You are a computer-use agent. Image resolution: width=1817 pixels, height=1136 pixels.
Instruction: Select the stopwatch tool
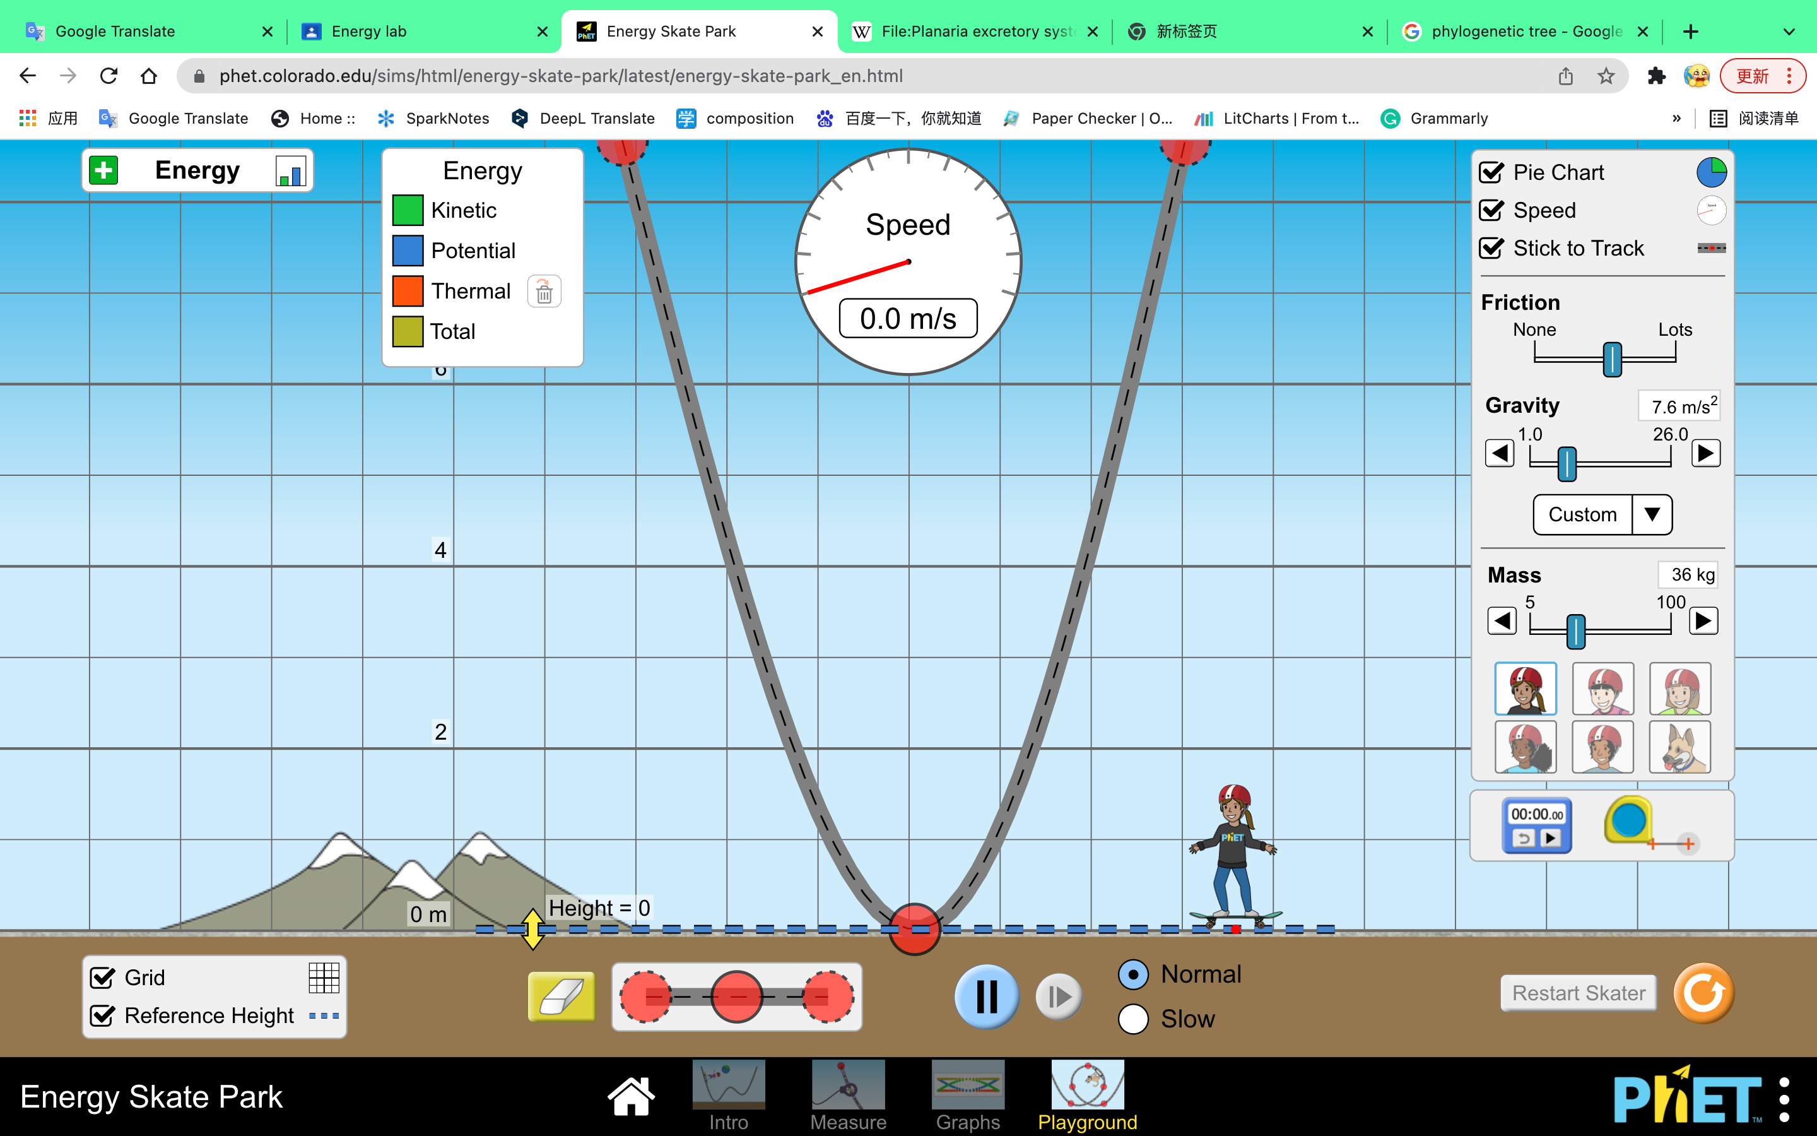1536,825
